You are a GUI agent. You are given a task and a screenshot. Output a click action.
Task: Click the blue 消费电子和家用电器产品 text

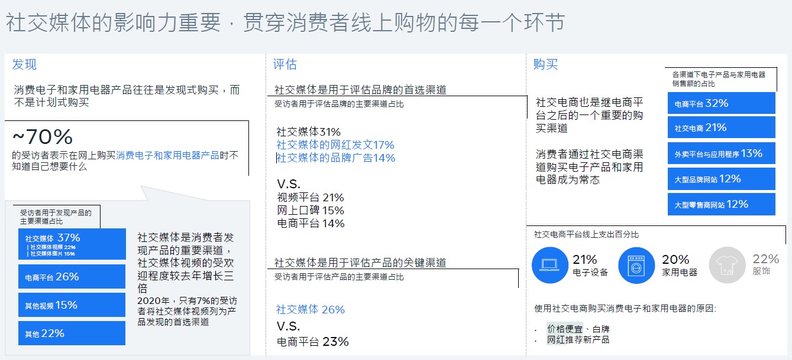[167, 155]
